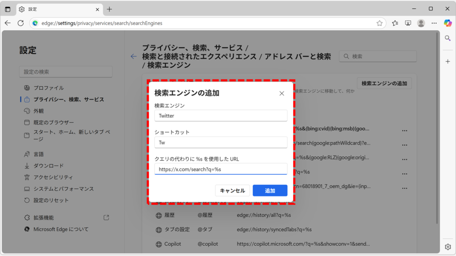Click 検索エンジンの追加 button behind the dialog
456x256 pixels.
[384, 83]
